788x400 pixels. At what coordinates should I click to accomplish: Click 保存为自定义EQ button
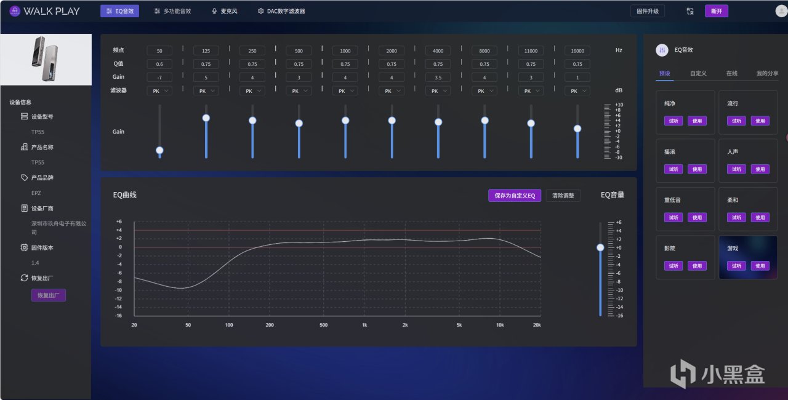click(x=514, y=196)
